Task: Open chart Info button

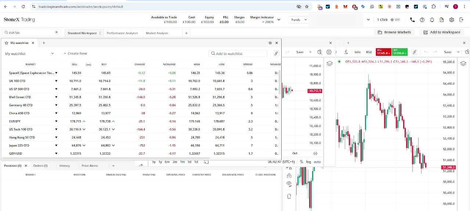Action: (x=357, y=52)
